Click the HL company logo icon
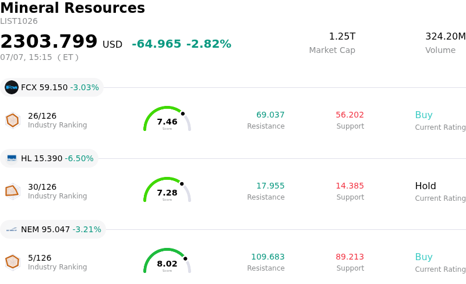This screenshot has height=284, width=466. point(12,158)
